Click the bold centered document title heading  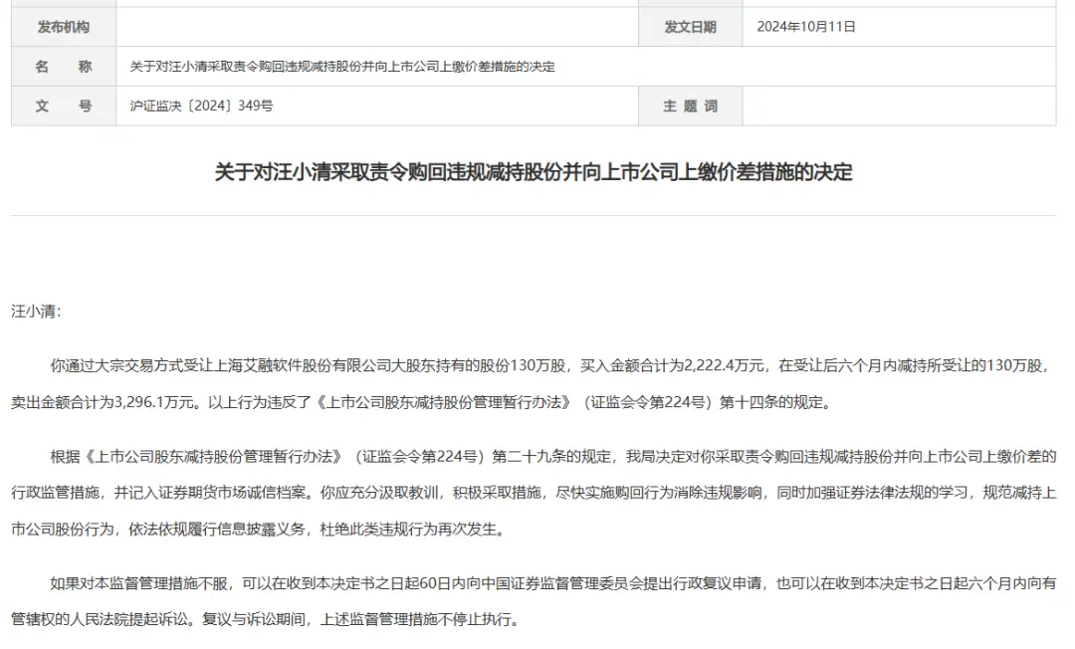[537, 169]
